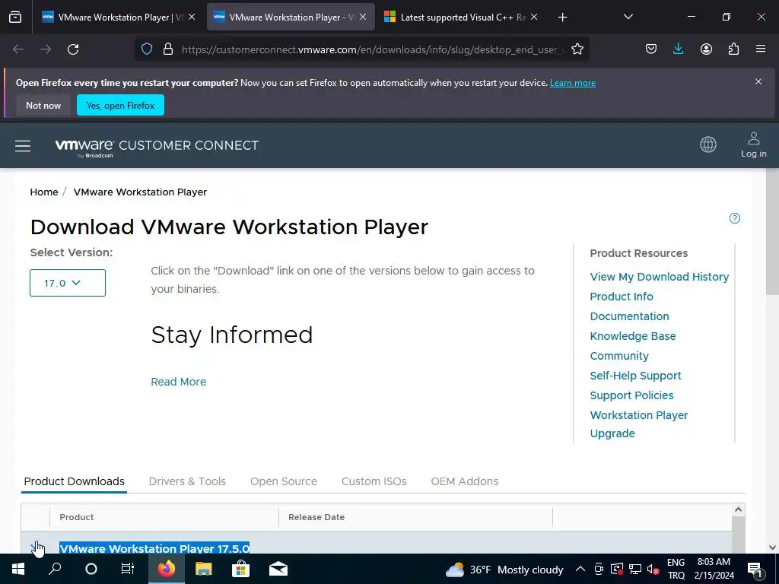Open Firefox application hamburger menu
Image resolution: width=779 pixels, height=584 pixels.
tap(761, 49)
